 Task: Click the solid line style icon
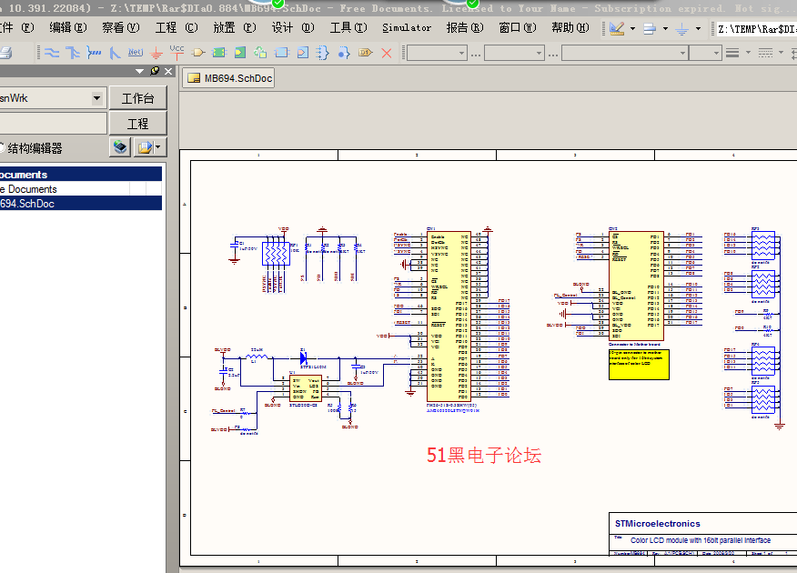[732, 53]
